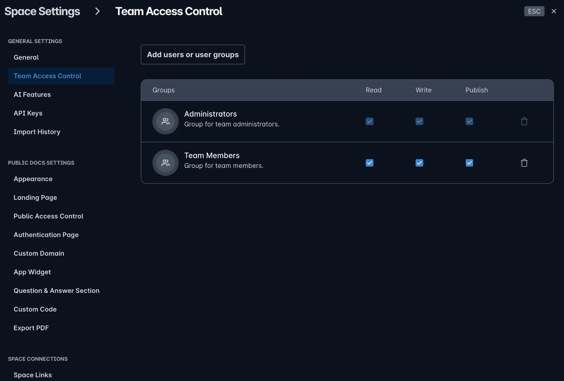Select Custom Domain in sidebar
Image resolution: width=564 pixels, height=381 pixels.
39,254
